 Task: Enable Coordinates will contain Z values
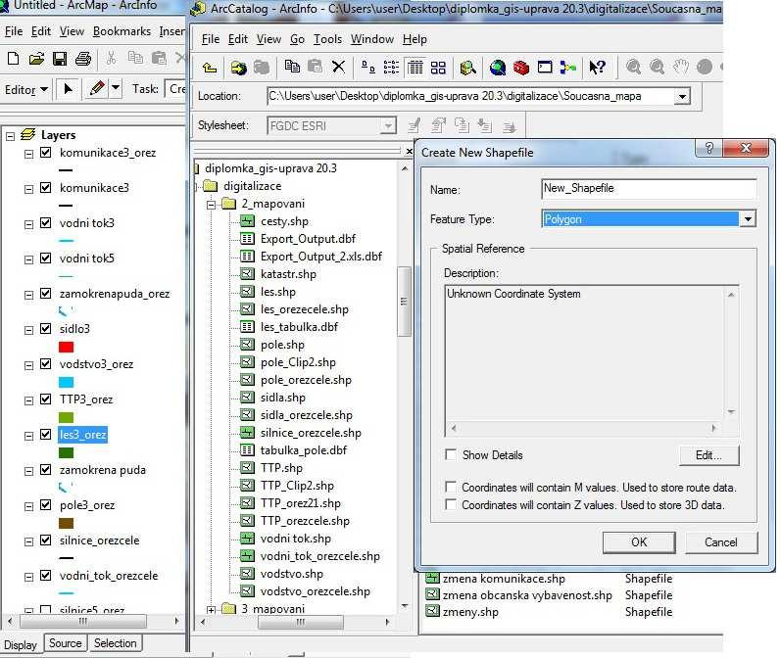(451, 504)
